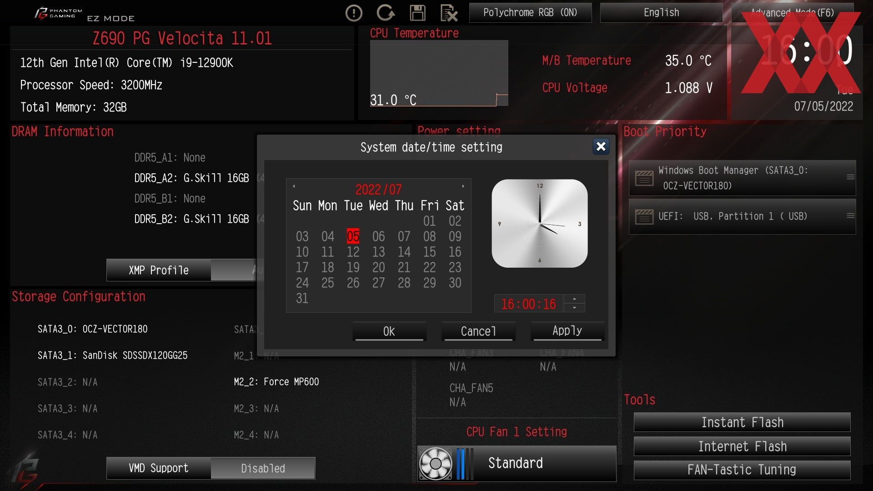Click Apply in date/time dialog

coord(567,331)
